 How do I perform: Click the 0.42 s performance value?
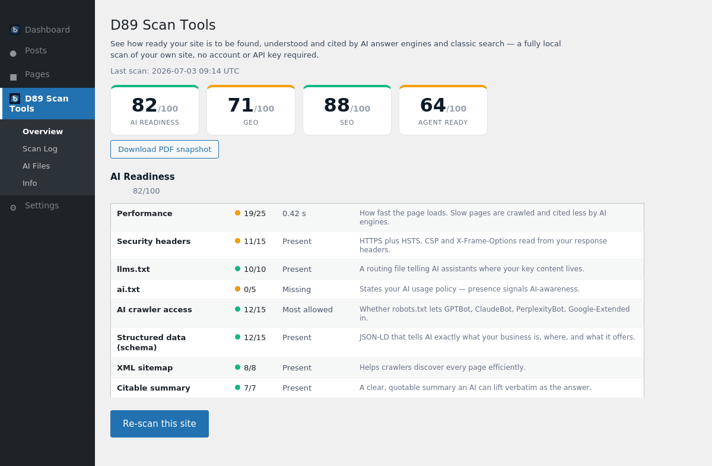point(294,214)
